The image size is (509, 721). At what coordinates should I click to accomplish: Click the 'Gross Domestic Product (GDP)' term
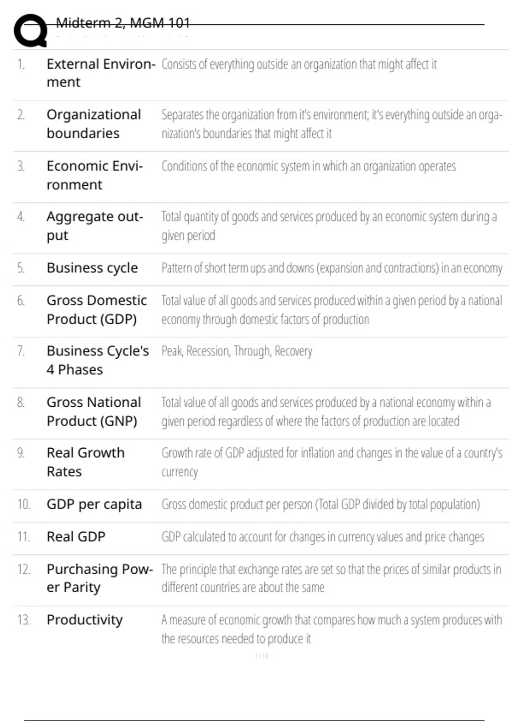[x=96, y=310]
